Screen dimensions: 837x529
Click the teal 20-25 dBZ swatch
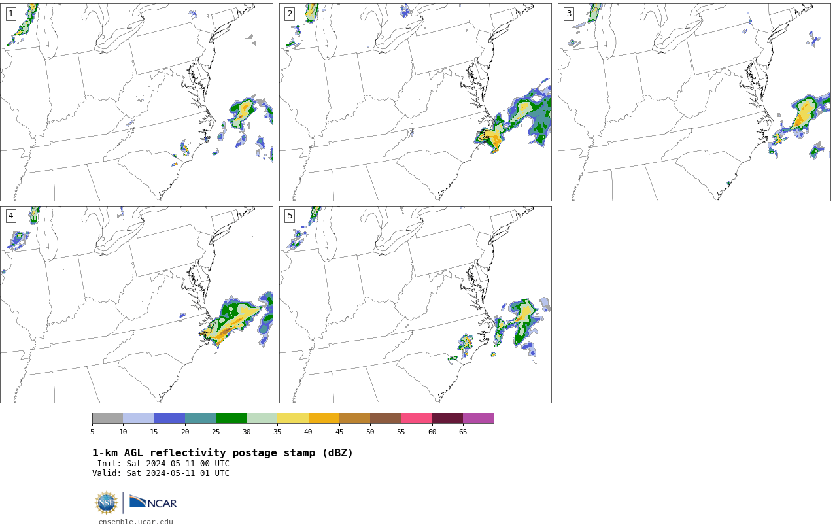pyautogui.click(x=200, y=418)
